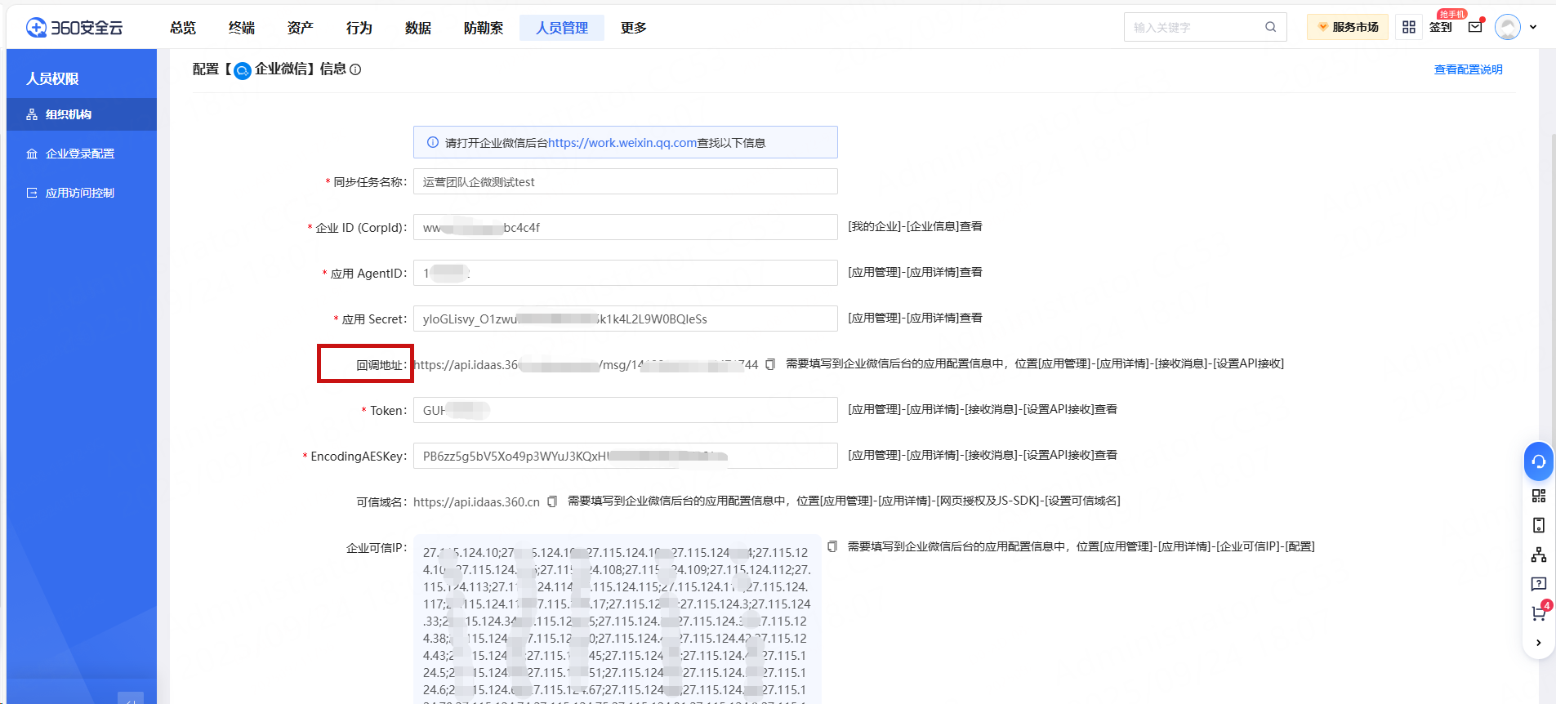Open the help question icon in right sidebar

1538,584
